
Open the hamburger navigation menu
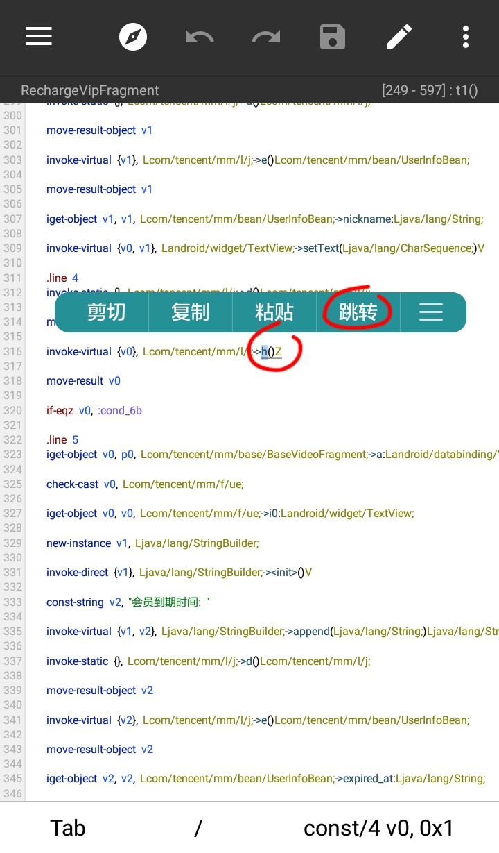(39, 37)
